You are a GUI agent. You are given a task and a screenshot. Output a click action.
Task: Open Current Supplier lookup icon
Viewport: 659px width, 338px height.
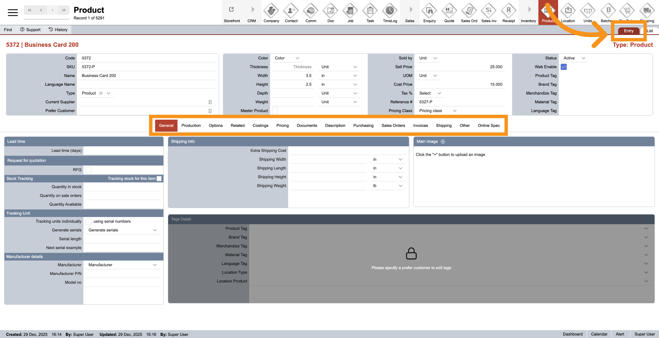210,102
